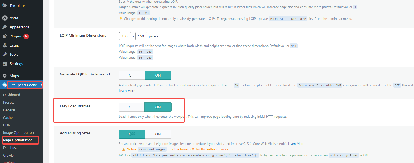Click the Plugins sidebar icon

coord(4,36)
